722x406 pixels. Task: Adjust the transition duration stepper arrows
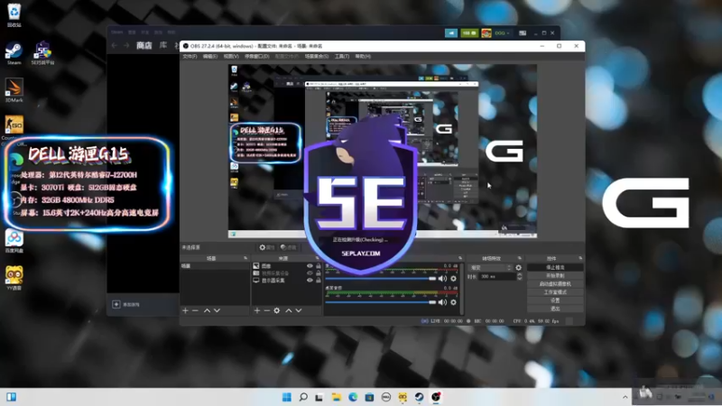[x=520, y=277]
